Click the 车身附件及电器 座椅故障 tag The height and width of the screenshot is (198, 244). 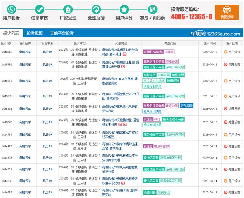point(161,61)
